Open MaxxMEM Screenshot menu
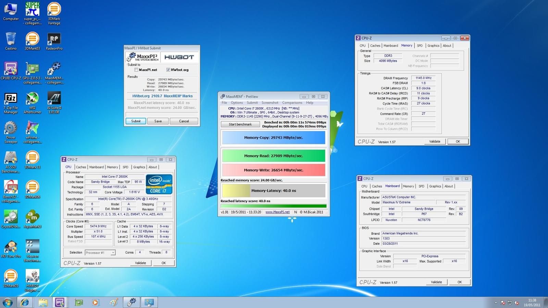This screenshot has height=308, width=548. click(x=270, y=103)
